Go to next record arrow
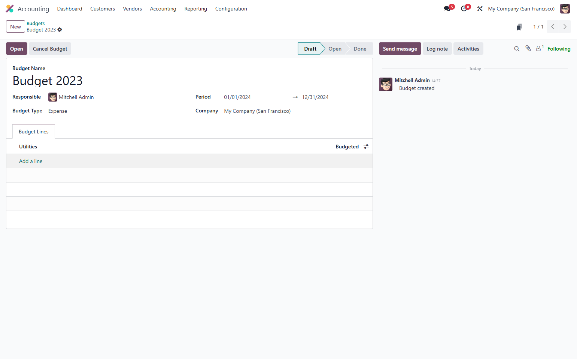The height and width of the screenshot is (359, 577). pos(565,27)
